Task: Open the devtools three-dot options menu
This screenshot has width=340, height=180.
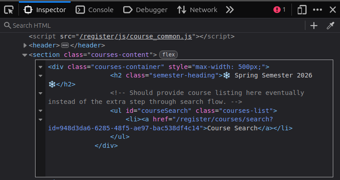Action: [x=318, y=10]
